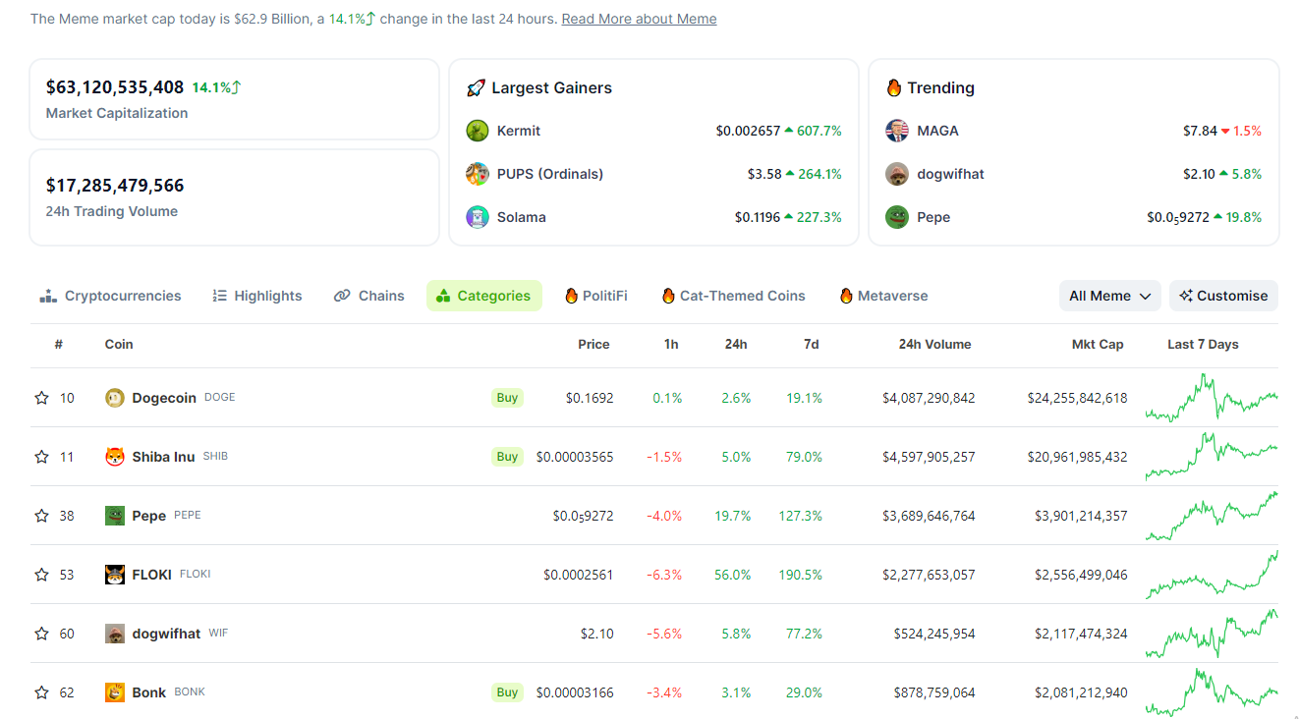Select the Categories tab

coord(484,296)
